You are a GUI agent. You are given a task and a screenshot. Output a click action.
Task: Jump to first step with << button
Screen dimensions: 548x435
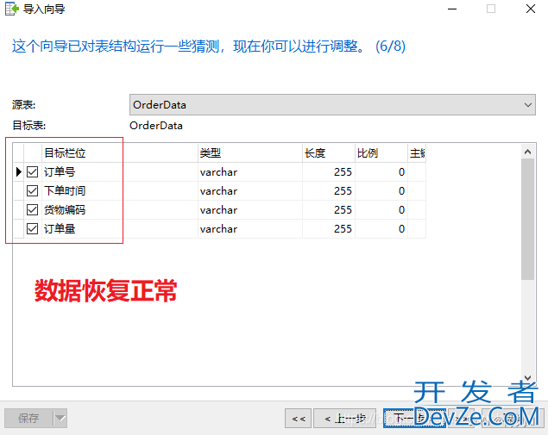299,419
